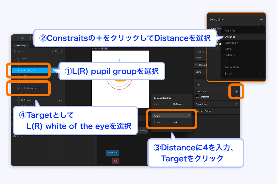Add a constraint with the Constraints plus icon
This screenshot has height=184, width=277.
pos(236,92)
